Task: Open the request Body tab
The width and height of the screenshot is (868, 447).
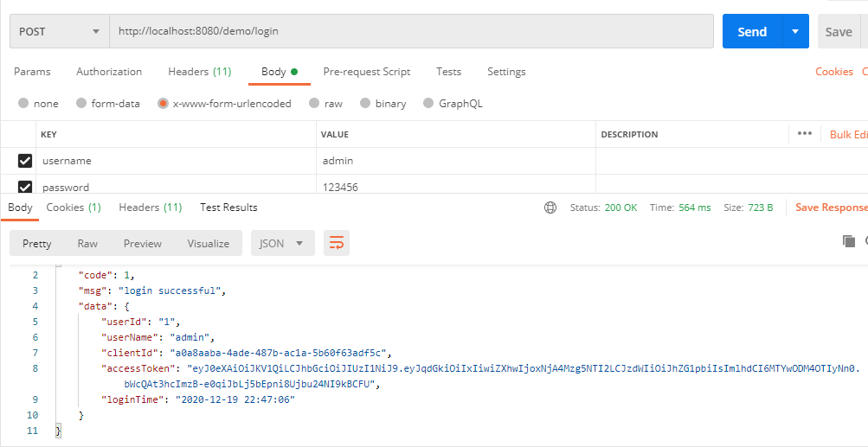Action: coord(279,72)
